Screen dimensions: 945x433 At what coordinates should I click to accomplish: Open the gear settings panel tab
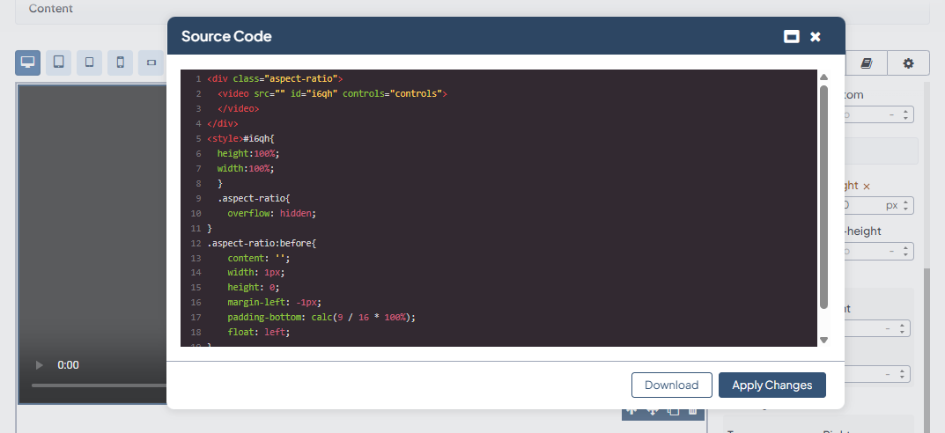(x=908, y=63)
